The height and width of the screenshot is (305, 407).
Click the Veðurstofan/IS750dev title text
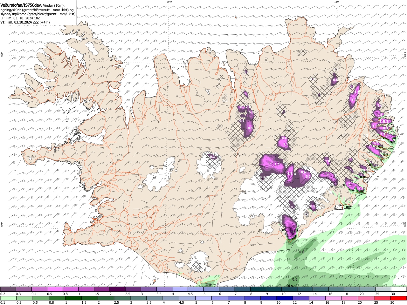tap(21, 5)
